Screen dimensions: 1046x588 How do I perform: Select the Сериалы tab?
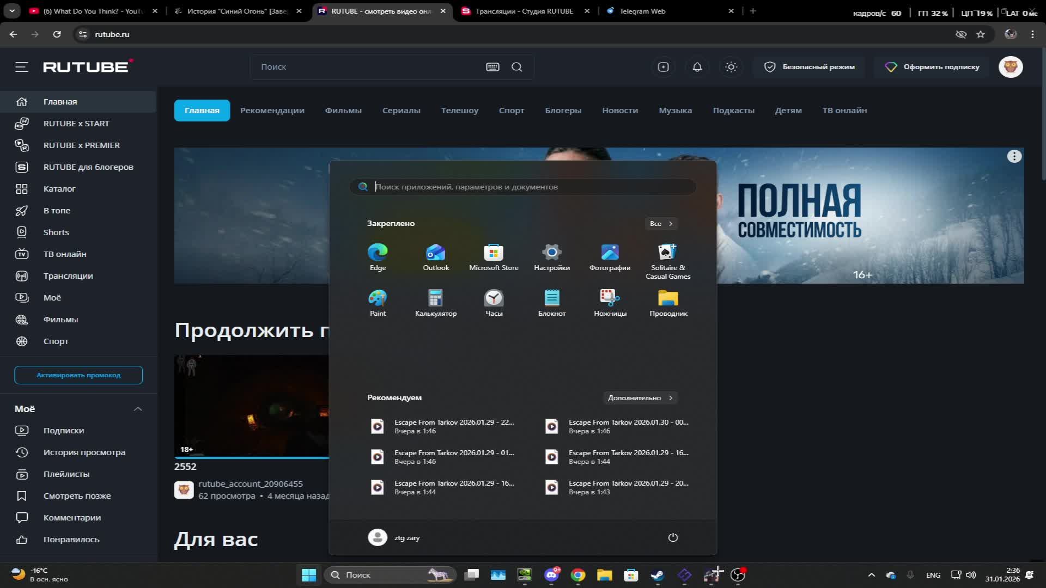click(402, 111)
